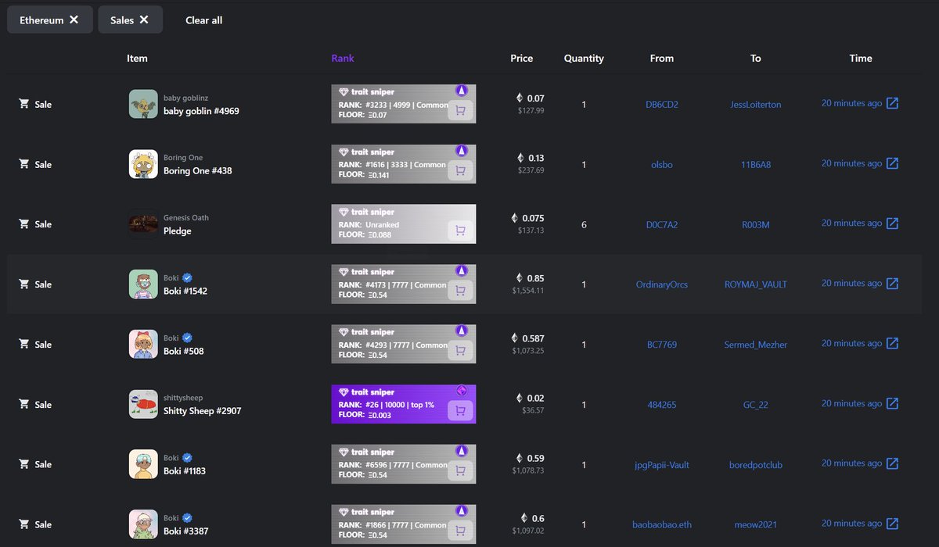Screen dimensions: 939x547
Task: Open baby goblin #4969 thumbnail
Action: pyautogui.click(x=143, y=104)
